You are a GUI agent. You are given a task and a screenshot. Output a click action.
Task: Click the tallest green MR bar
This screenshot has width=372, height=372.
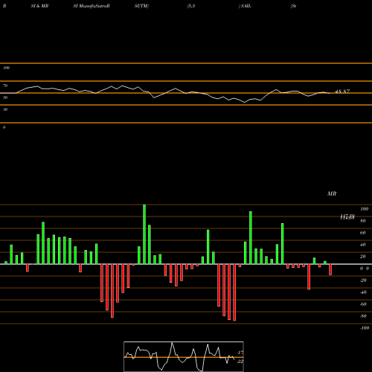click(x=144, y=234)
